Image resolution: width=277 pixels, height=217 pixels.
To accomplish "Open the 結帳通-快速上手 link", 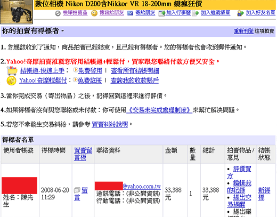I will click(42, 71).
